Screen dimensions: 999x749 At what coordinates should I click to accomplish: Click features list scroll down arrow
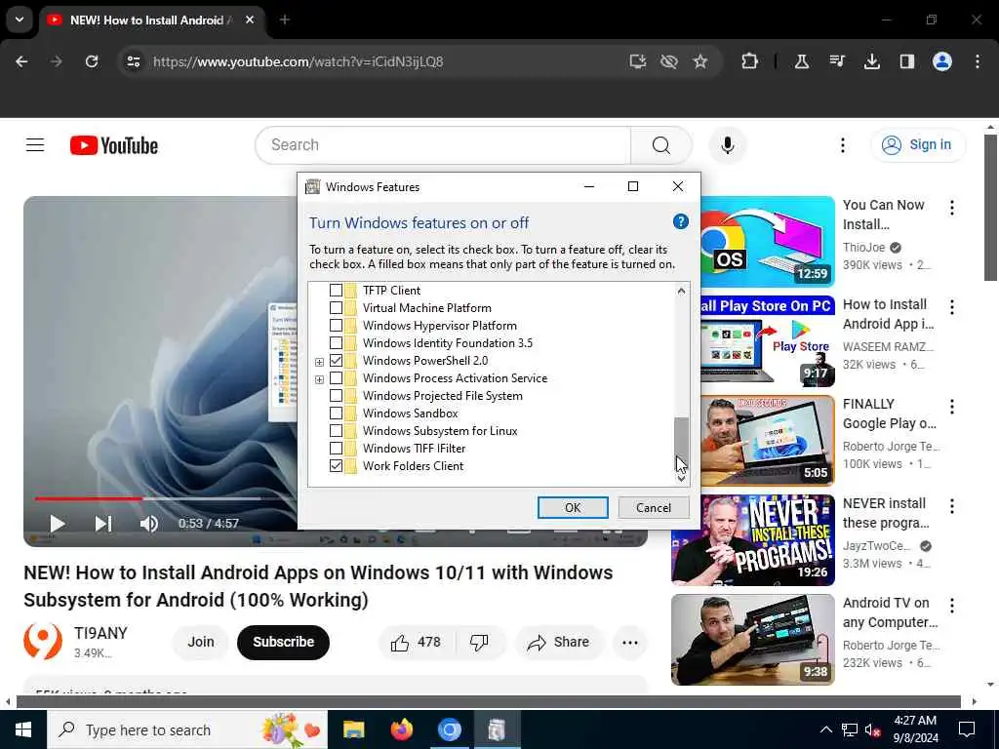pos(681,478)
